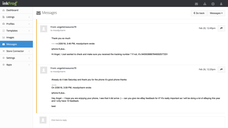Open the help lifebuoy icon

[x=213, y=4]
